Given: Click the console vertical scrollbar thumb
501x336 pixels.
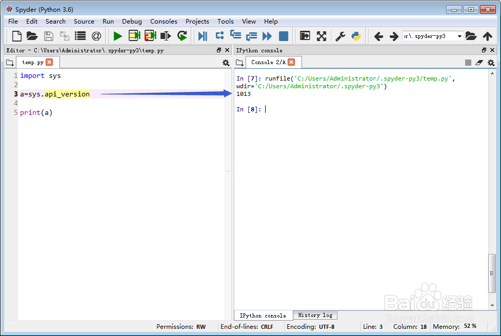Looking at the screenshot, I should click(492, 273).
